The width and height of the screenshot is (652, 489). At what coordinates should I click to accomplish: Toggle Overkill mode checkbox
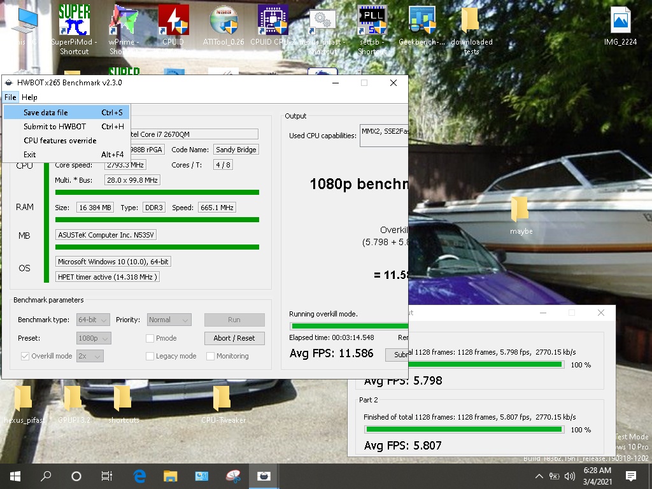point(25,356)
